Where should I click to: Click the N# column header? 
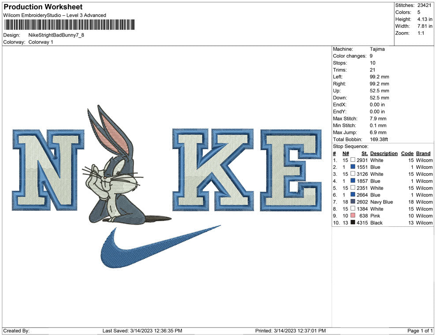[x=346, y=153]
